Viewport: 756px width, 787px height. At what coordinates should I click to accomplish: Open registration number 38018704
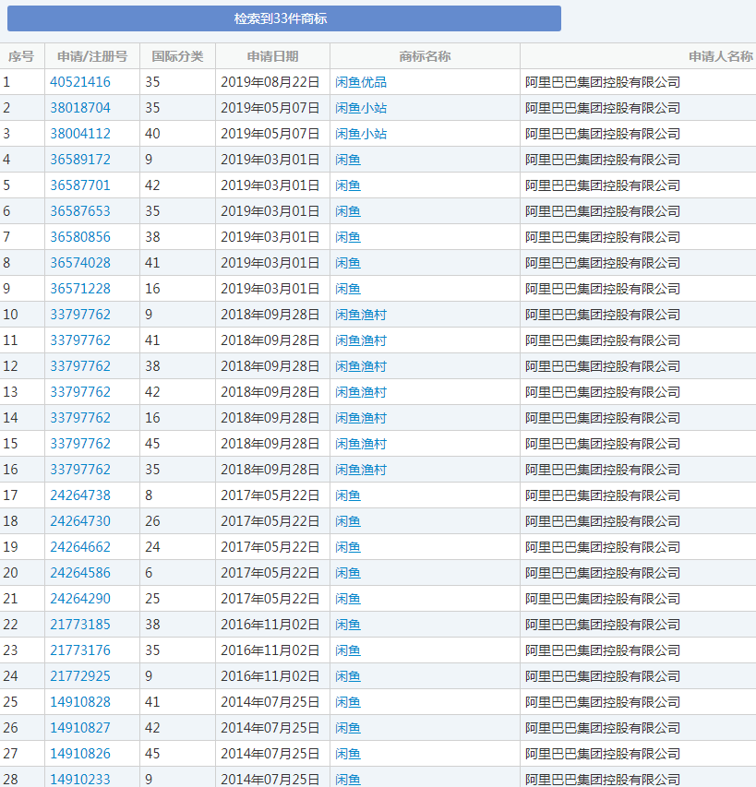(80, 108)
